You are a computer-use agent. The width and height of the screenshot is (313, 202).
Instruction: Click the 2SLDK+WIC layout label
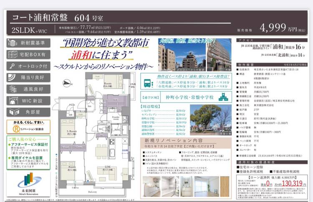(x=29, y=30)
